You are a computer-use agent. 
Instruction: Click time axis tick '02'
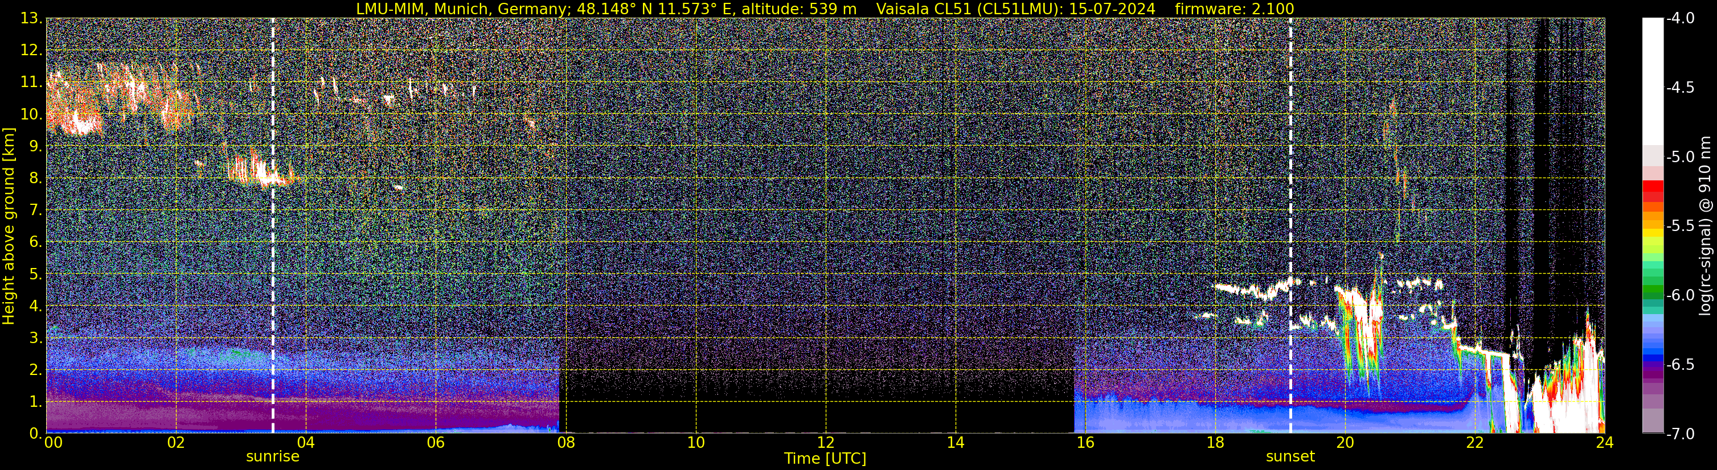175,443
